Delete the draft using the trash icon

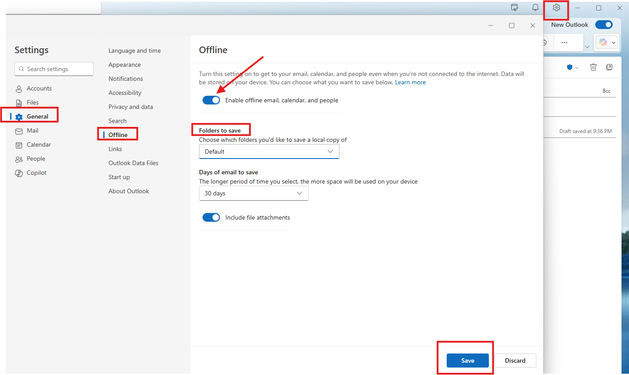[593, 67]
